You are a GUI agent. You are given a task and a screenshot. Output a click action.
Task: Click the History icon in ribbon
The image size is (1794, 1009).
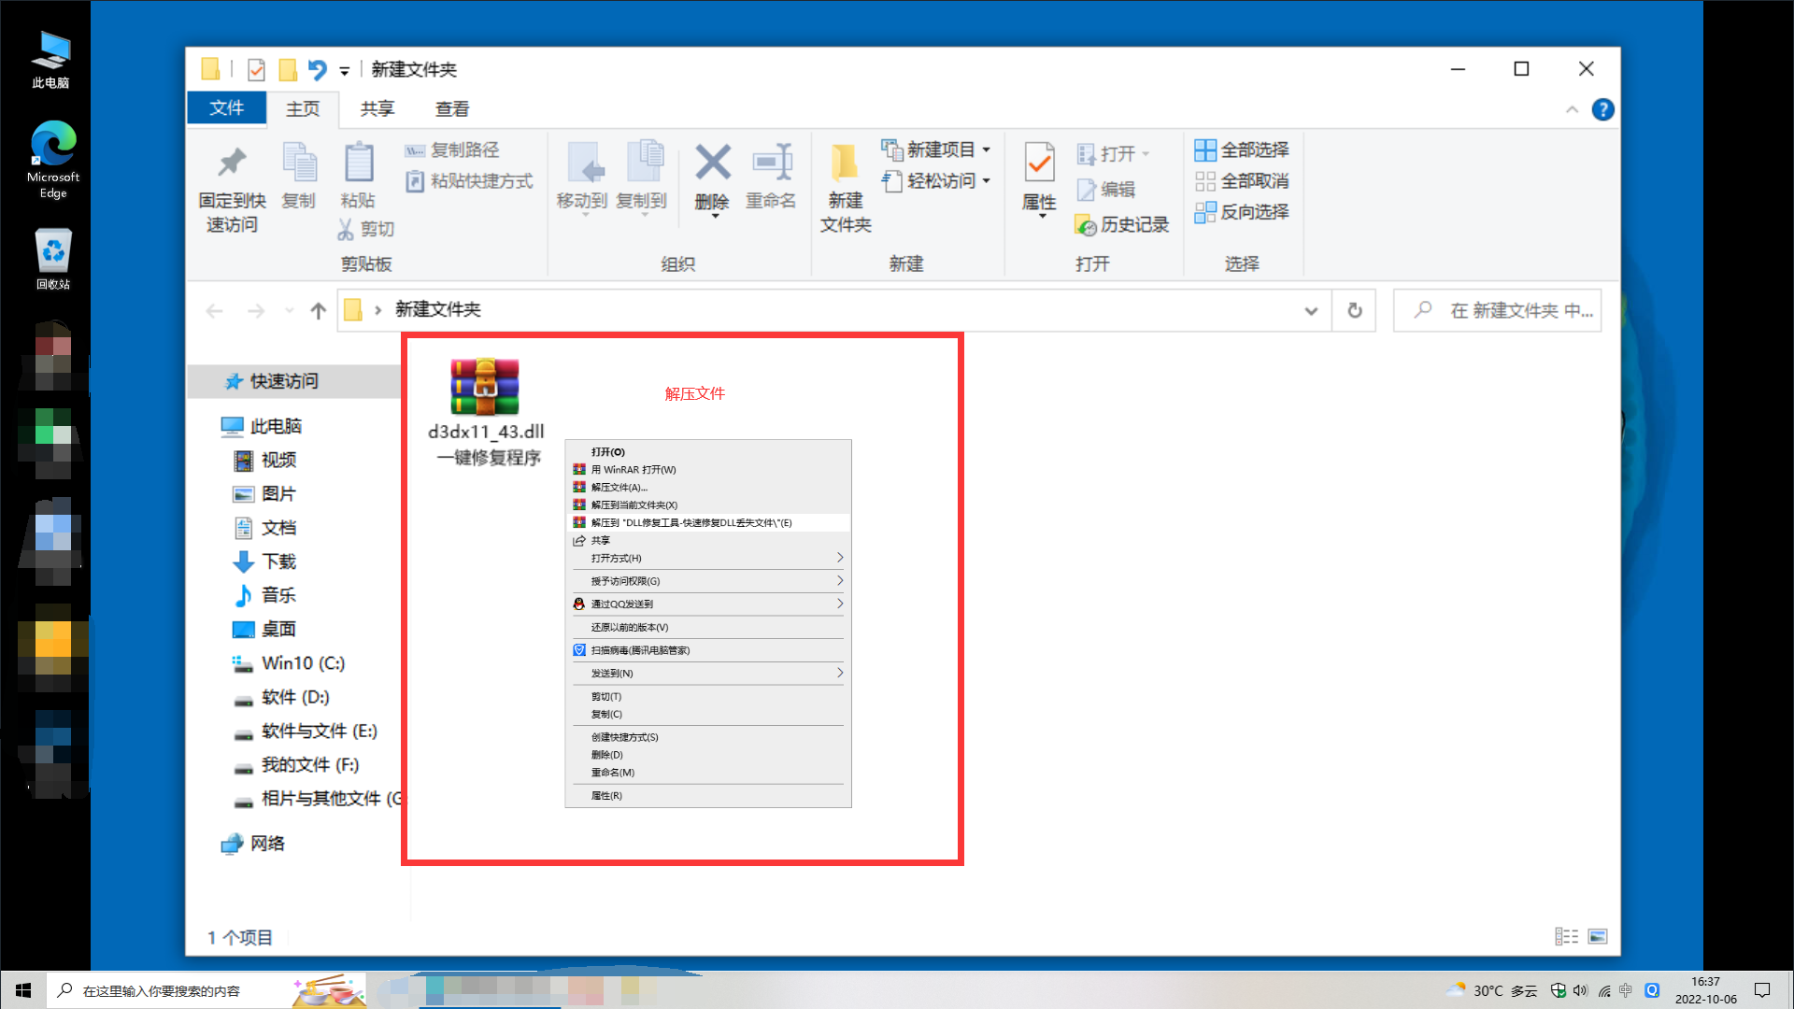click(1122, 225)
